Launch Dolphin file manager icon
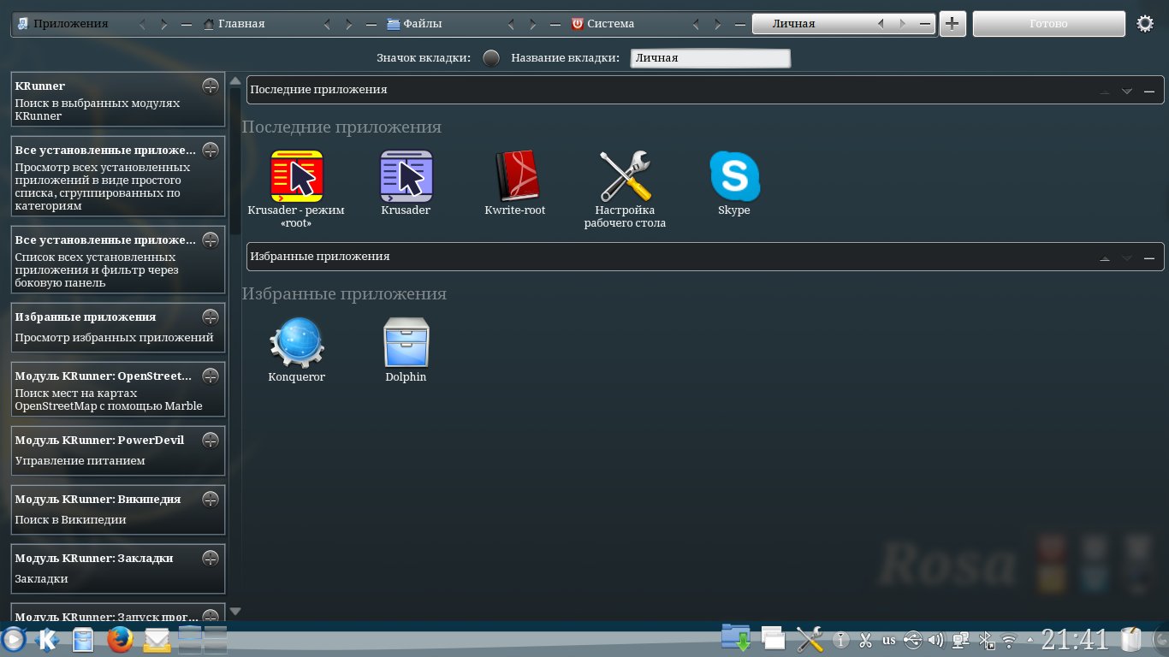This screenshot has height=657, width=1169. [x=406, y=343]
